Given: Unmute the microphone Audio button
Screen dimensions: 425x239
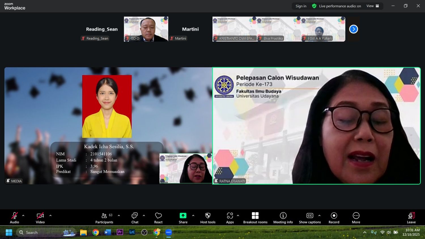Looking at the screenshot, I should (x=14, y=218).
